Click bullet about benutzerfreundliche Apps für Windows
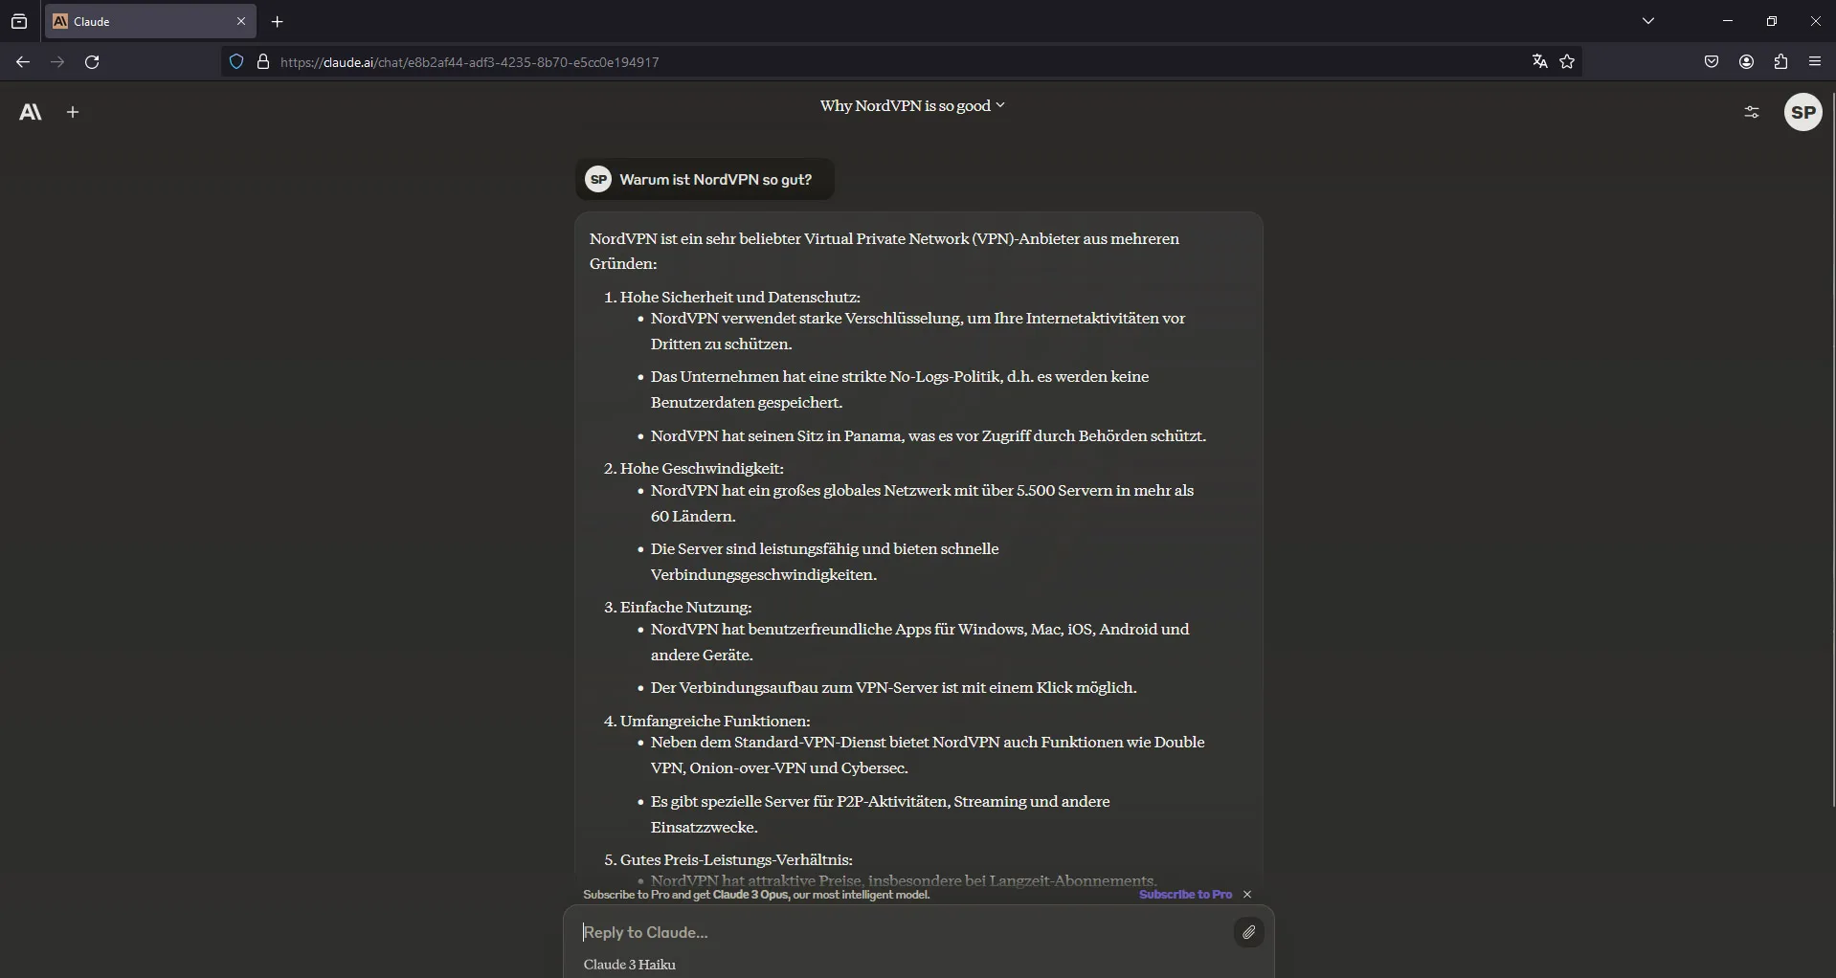Screen dimensions: 1836x978 pos(920,642)
